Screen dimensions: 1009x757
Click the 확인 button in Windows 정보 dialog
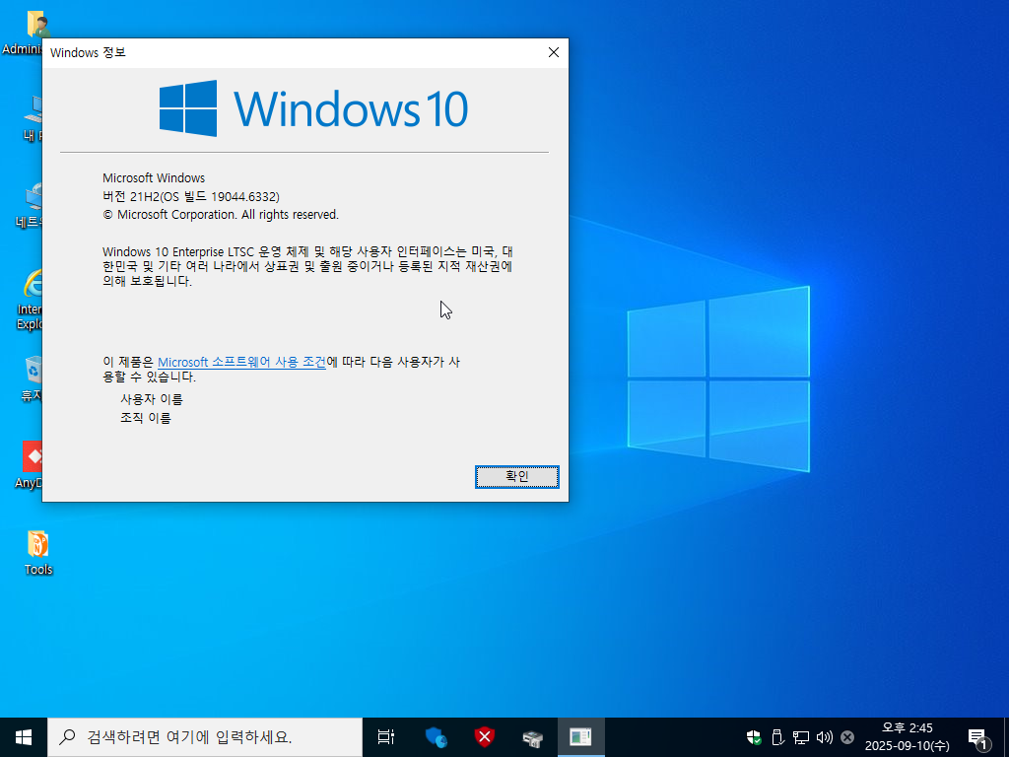[x=516, y=476]
